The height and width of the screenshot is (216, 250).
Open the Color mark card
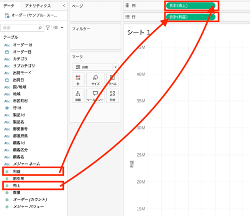pos(78,80)
